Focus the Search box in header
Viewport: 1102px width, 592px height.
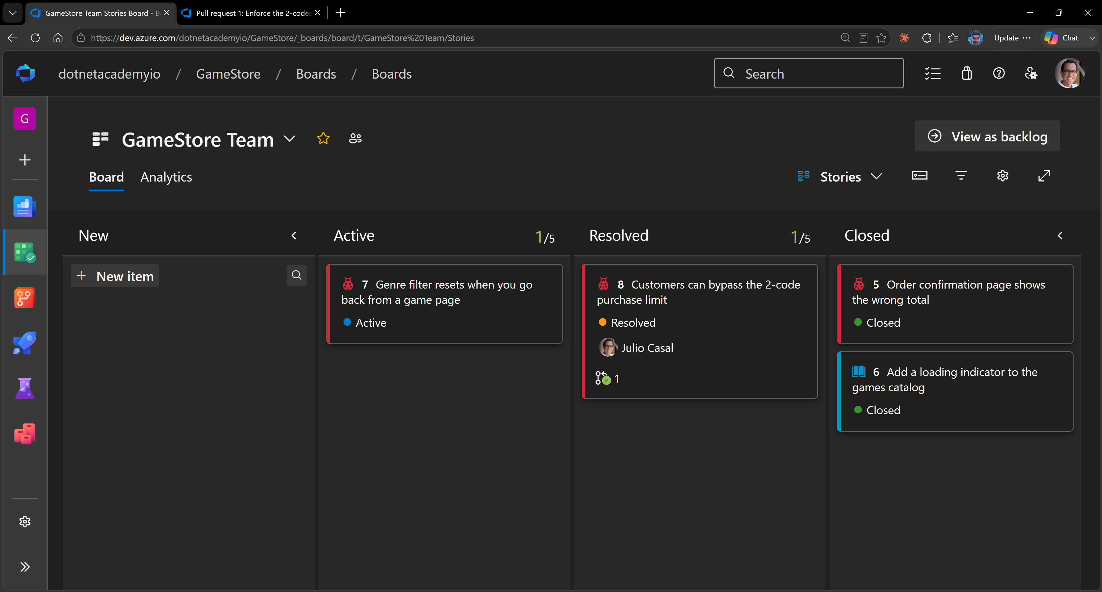(809, 73)
